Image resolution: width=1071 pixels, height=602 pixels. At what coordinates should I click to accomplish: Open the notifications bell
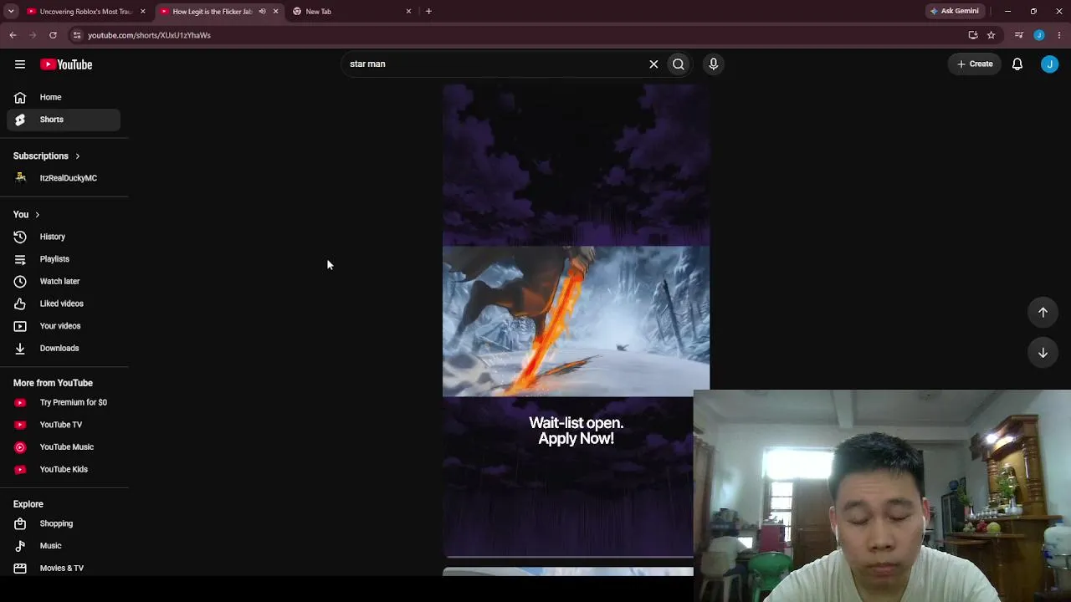(x=1017, y=64)
